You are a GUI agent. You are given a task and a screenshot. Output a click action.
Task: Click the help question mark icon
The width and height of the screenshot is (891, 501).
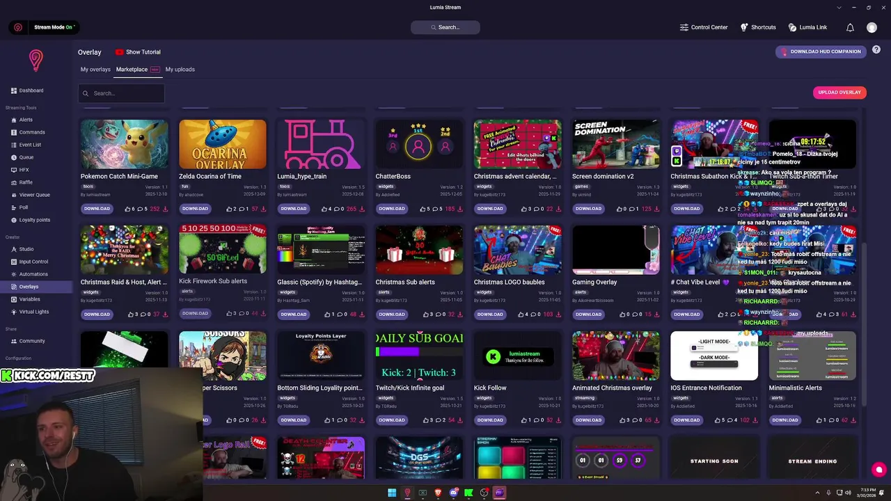tap(876, 50)
